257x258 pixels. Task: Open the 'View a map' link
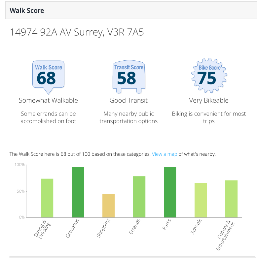tap(165, 154)
